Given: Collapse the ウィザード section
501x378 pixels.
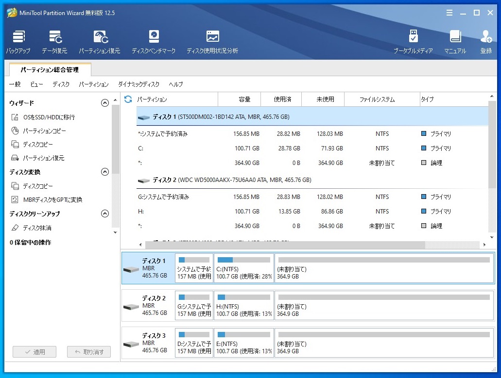Looking at the screenshot, I should click(105, 103).
